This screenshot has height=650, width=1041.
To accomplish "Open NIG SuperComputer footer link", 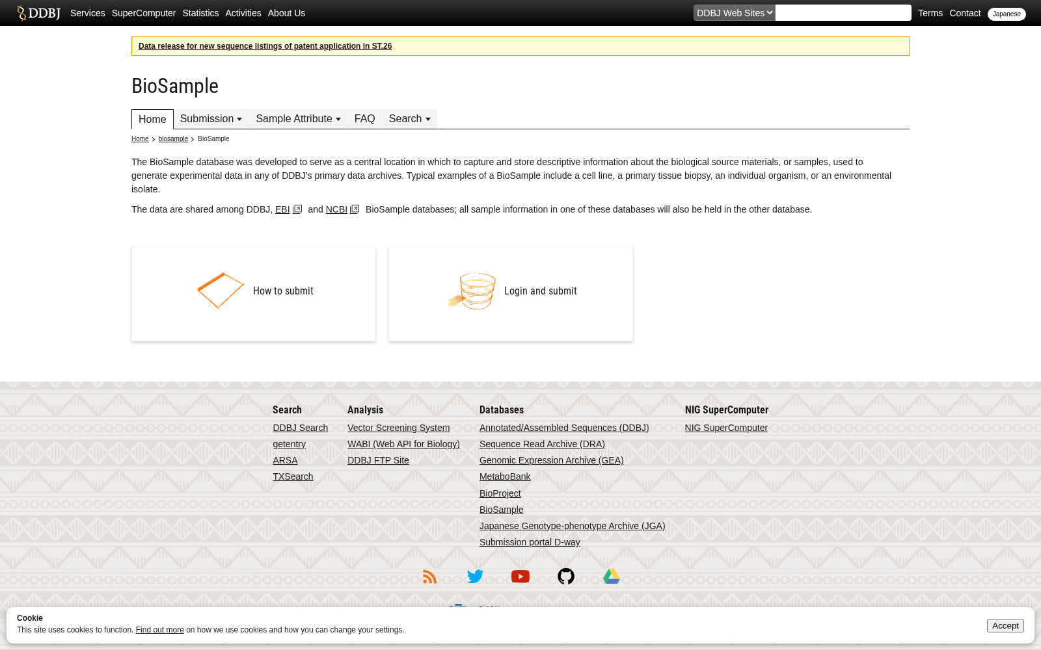I will 726,428.
